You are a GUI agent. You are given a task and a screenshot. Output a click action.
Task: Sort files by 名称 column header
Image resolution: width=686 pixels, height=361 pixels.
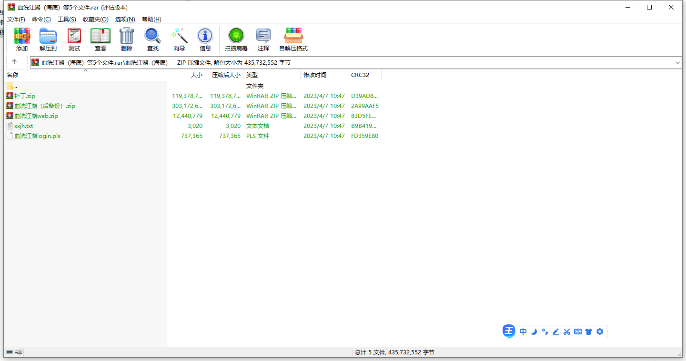click(x=12, y=75)
